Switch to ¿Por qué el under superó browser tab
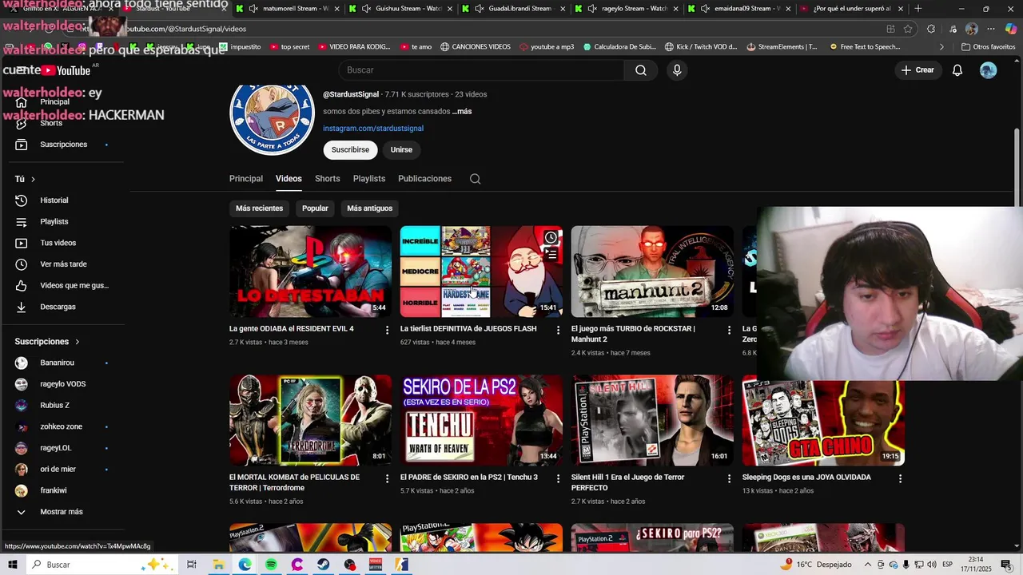The image size is (1023, 575). (847, 9)
